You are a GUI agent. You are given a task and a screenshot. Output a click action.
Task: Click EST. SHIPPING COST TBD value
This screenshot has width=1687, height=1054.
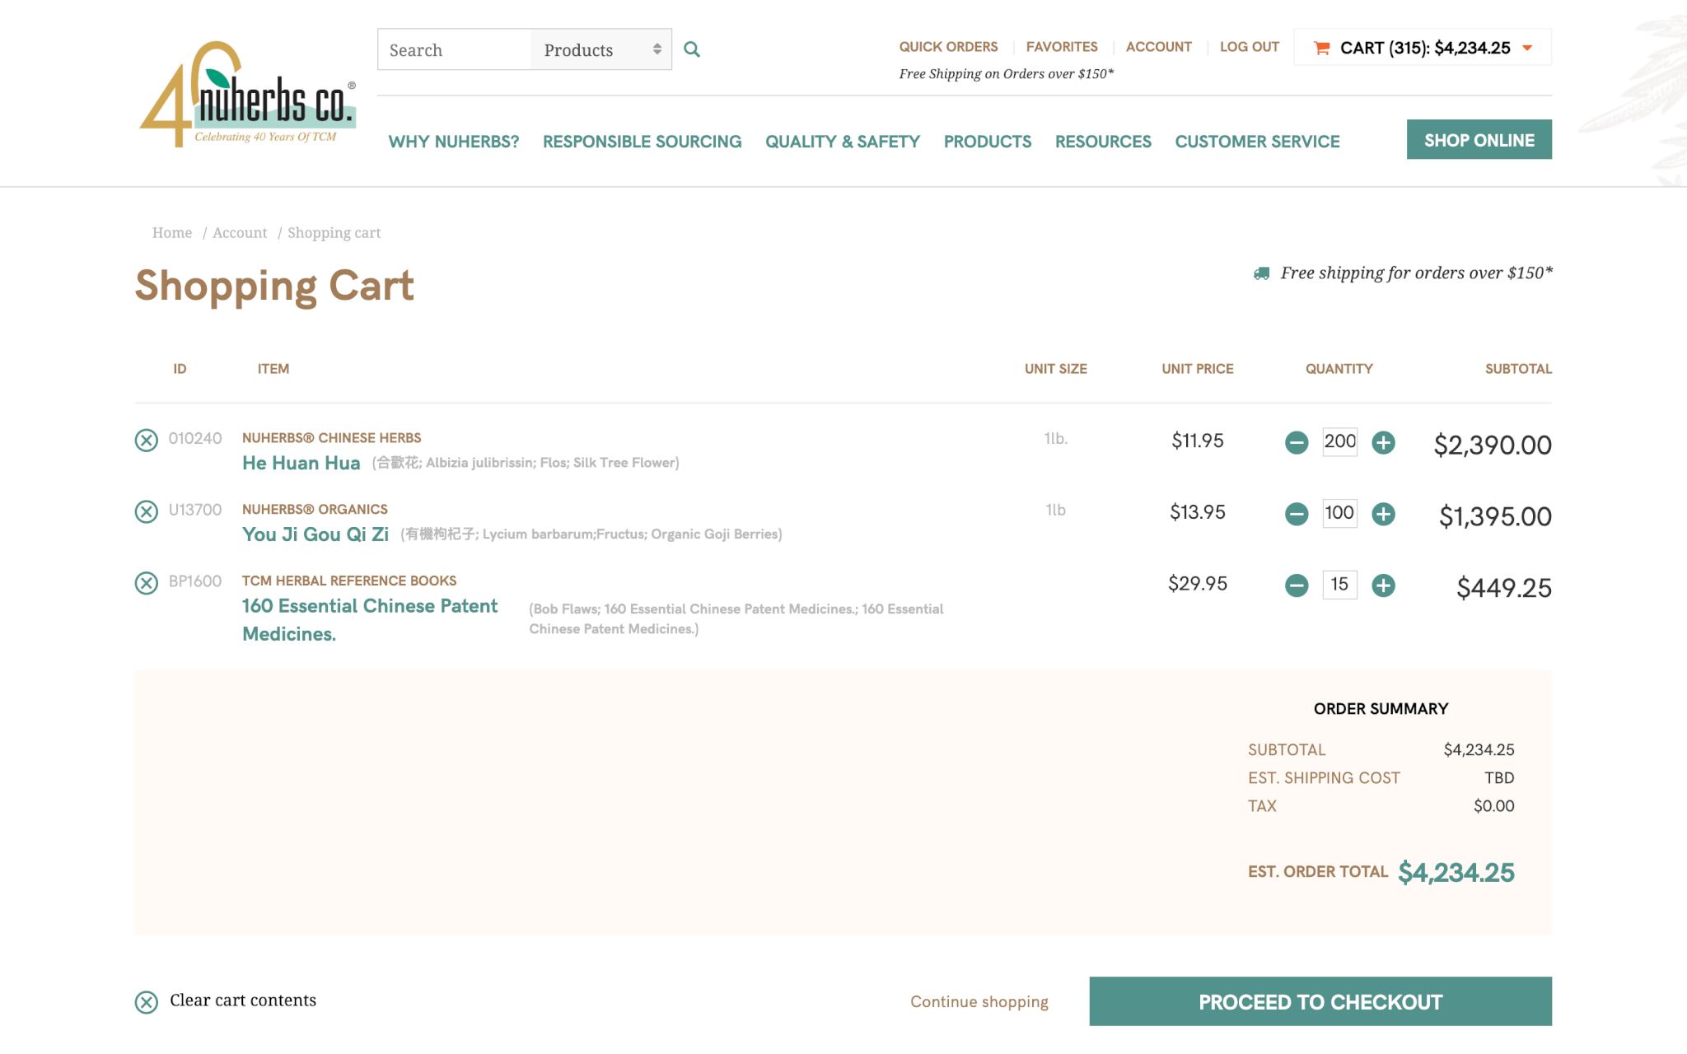(1499, 778)
